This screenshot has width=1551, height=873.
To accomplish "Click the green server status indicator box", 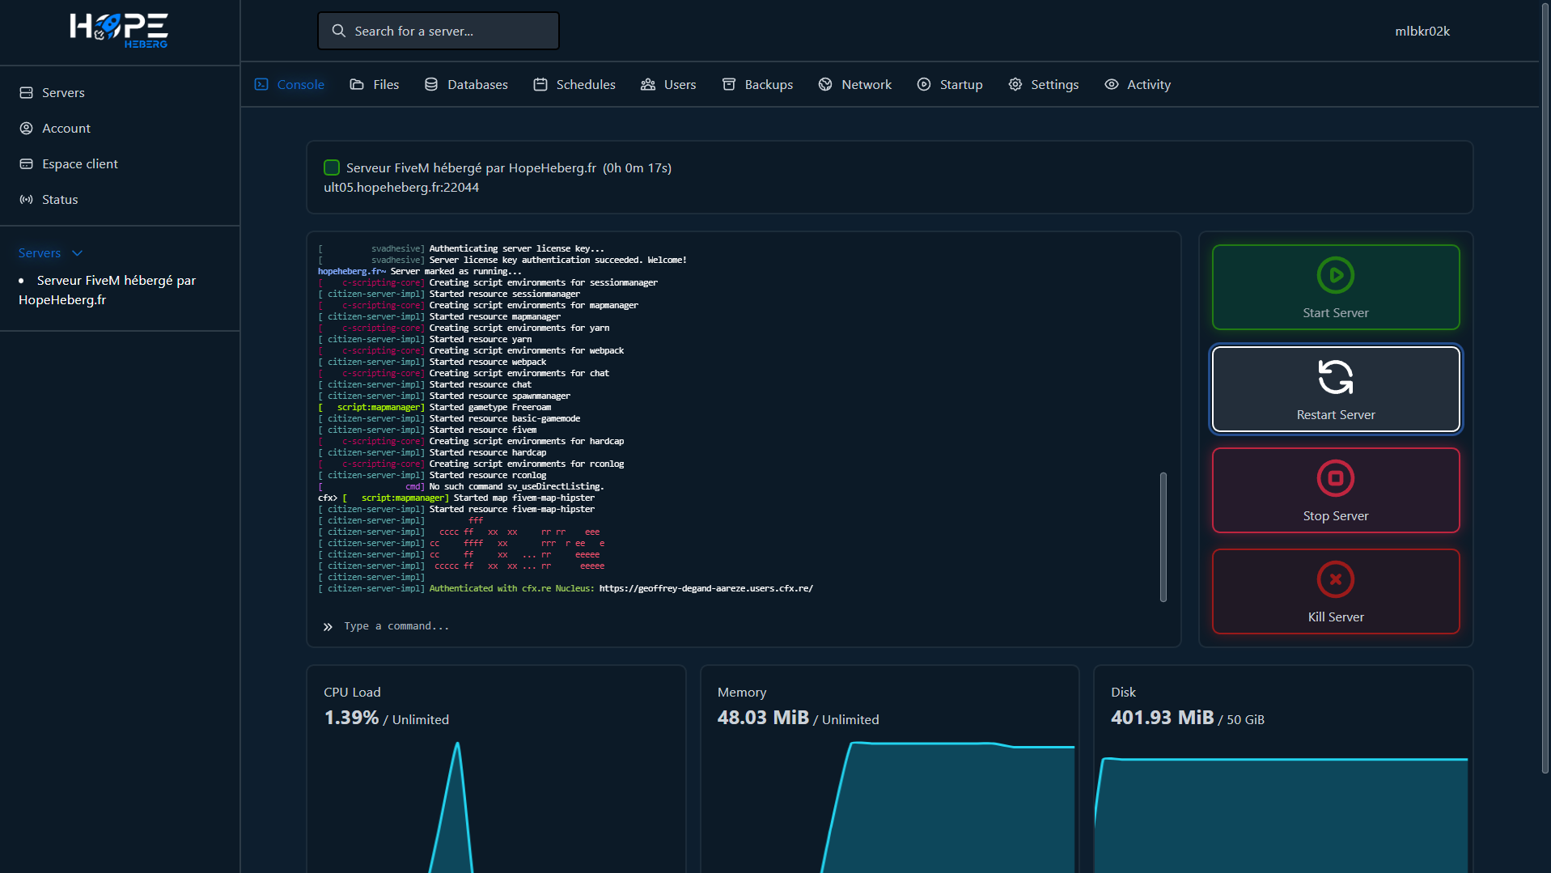I will coord(332,167).
